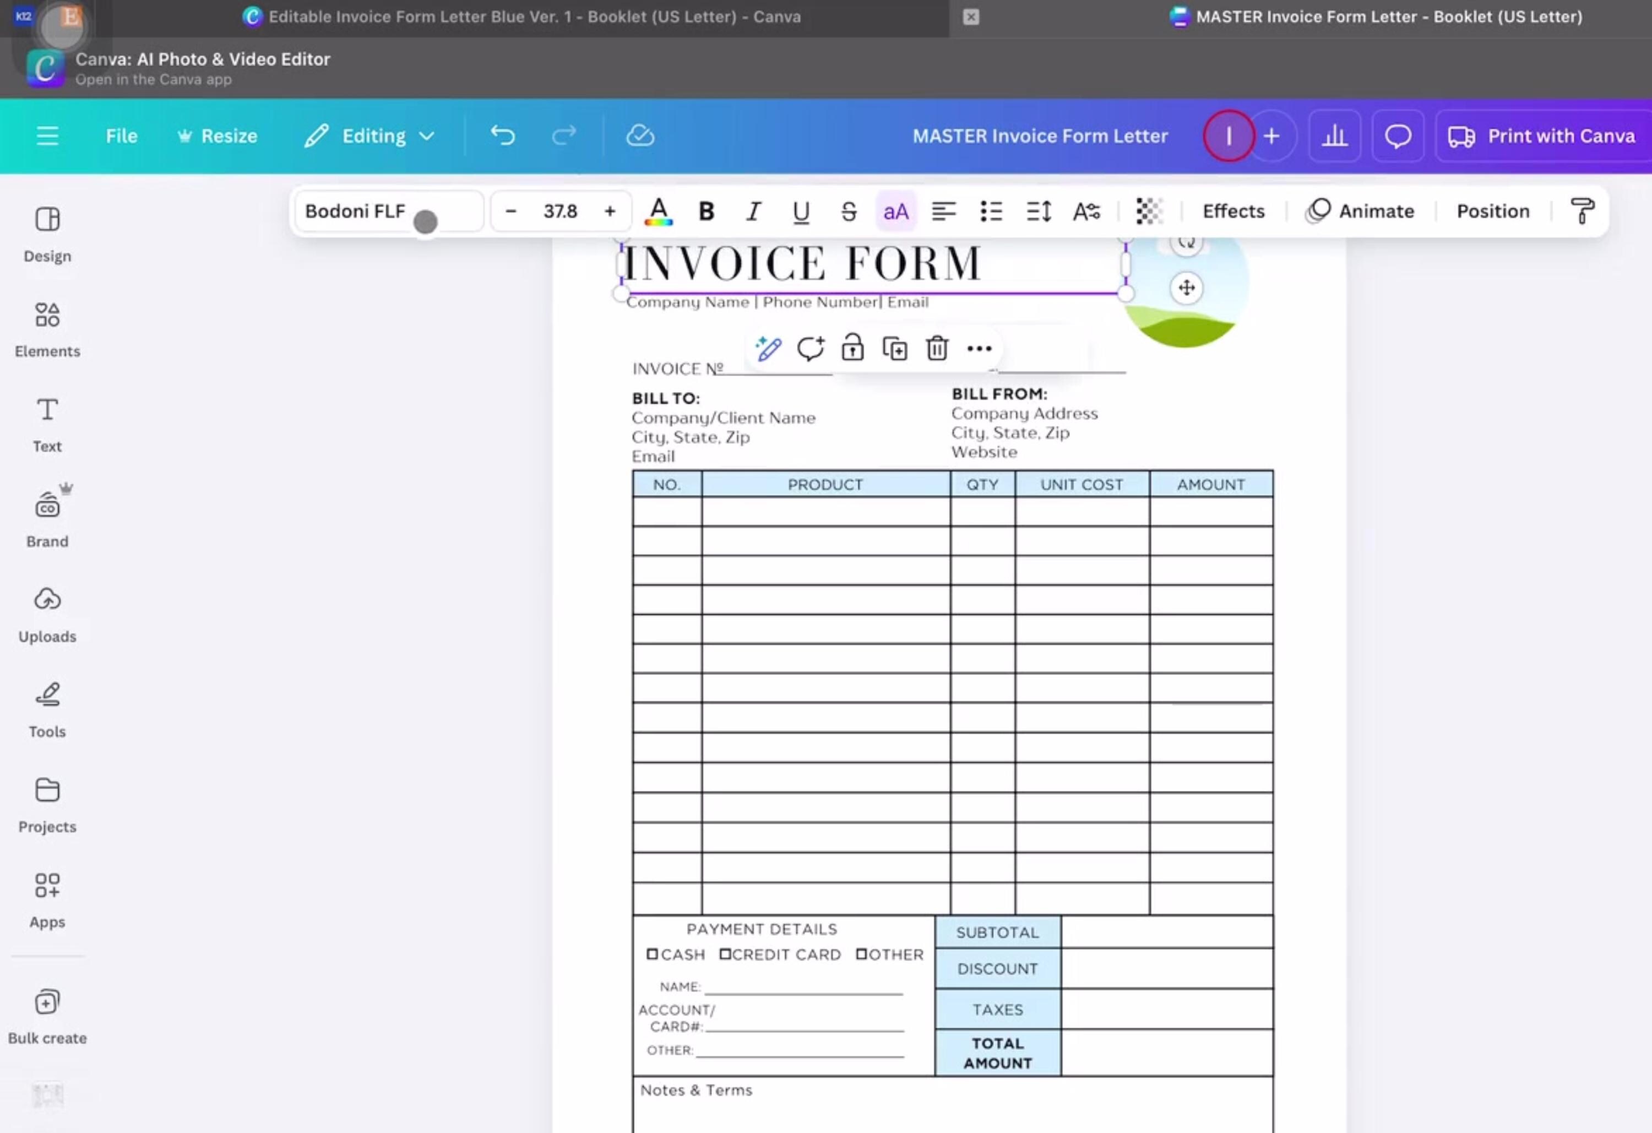Screen dimensions: 1652x1133
Task: Open the Text sidebar panel
Action: [47, 425]
